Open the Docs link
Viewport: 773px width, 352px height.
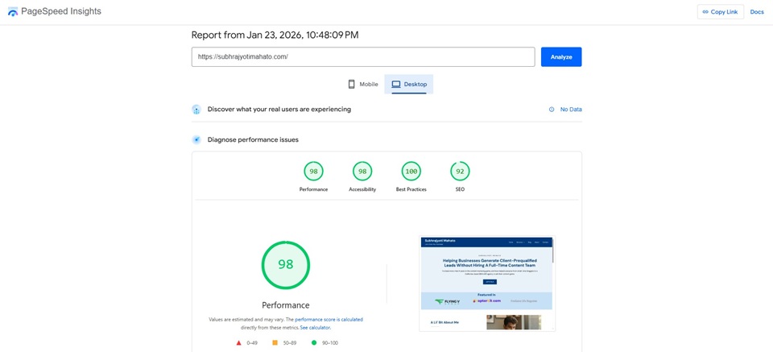757,12
